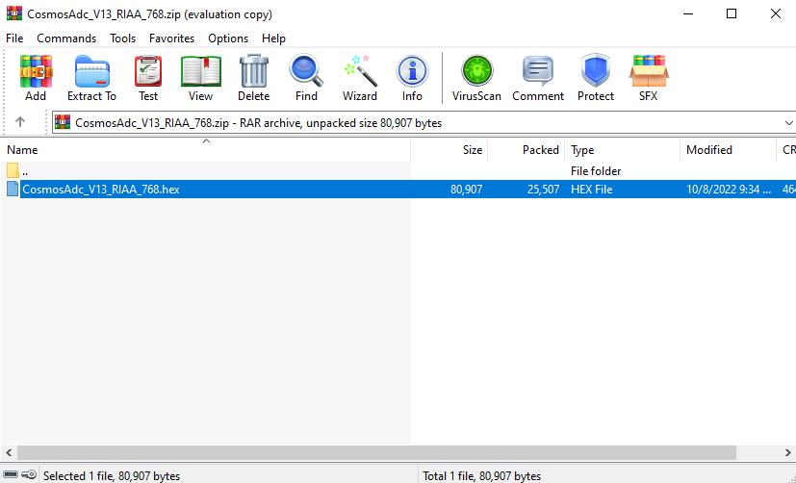The width and height of the screenshot is (796, 483).
Task: Run the Test archive tool
Action: [x=148, y=71]
